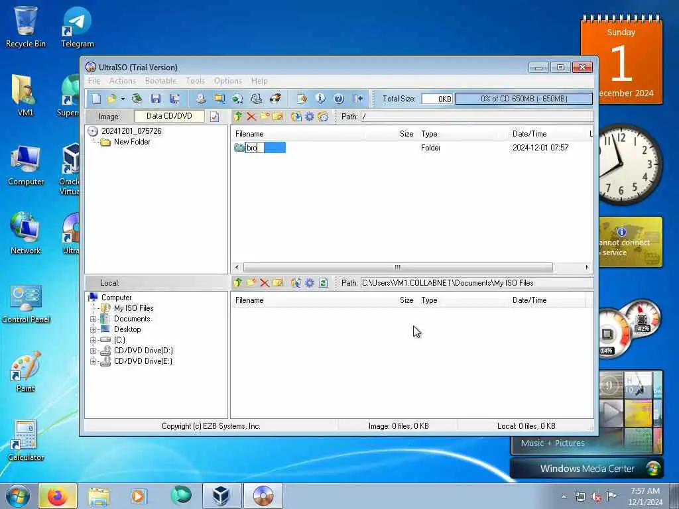Expand the Desktop tree node

point(93,330)
